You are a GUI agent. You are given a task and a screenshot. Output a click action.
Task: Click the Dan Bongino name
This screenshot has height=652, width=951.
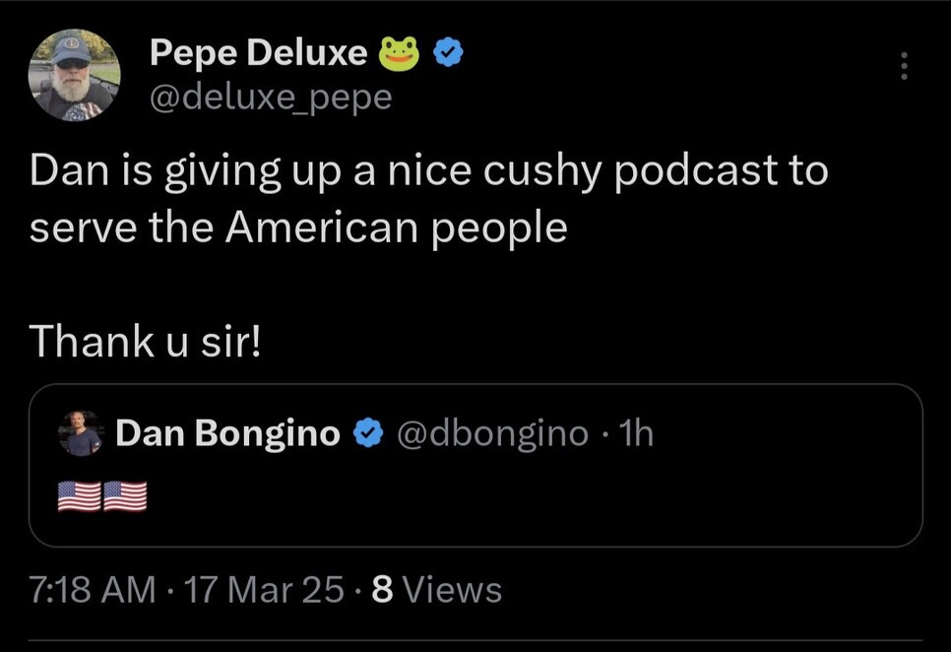[x=228, y=432]
